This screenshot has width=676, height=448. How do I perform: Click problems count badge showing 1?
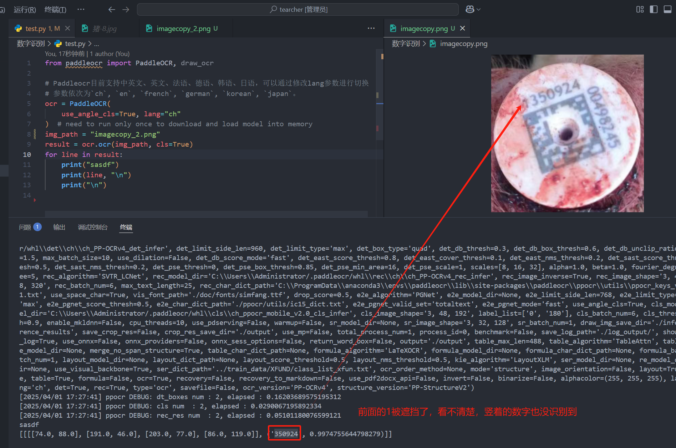[37, 227]
